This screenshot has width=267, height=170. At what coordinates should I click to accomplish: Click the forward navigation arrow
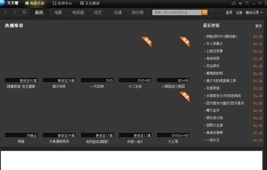pyautogui.click(x=15, y=12)
